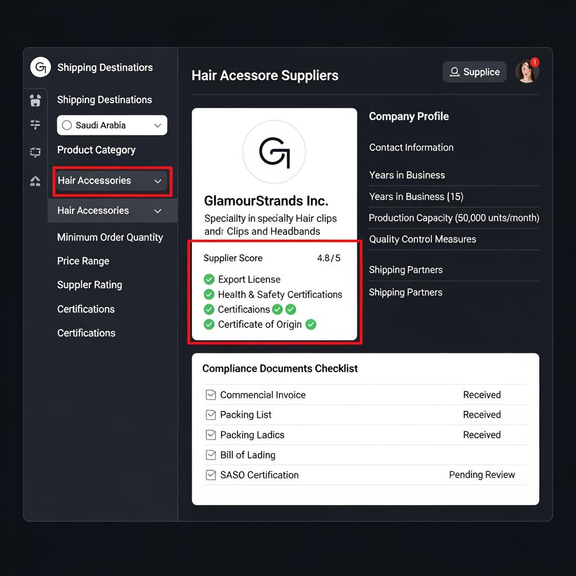Open the user avatar with notification badge
576x576 pixels.
[x=527, y=71]
